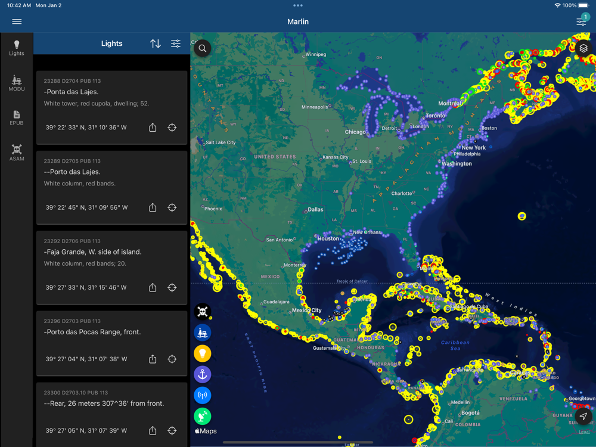Focus map on Porto das Lajes
Screen dimensions: 596x447
172,207
